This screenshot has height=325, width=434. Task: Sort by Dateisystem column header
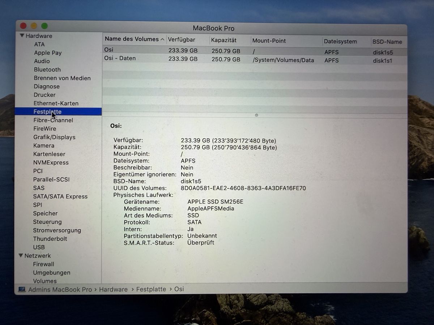coord(340,42)
